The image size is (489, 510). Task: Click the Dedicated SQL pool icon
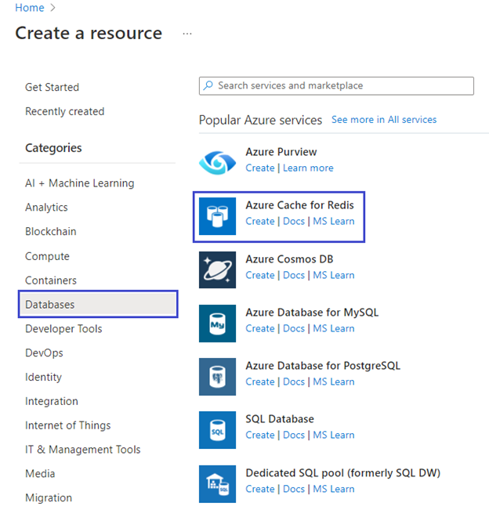(217, 481)
